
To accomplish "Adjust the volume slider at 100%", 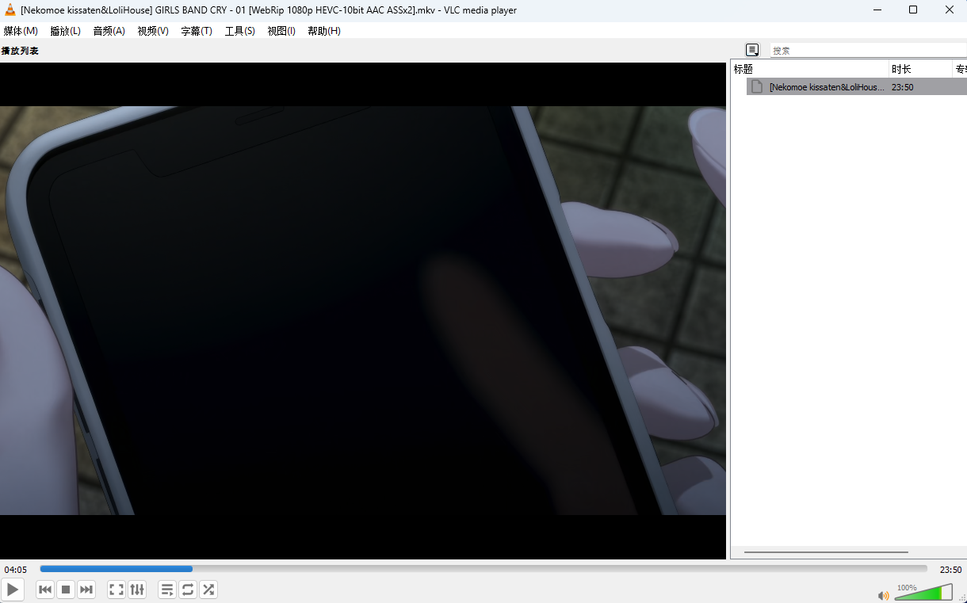I will point(923,592).
